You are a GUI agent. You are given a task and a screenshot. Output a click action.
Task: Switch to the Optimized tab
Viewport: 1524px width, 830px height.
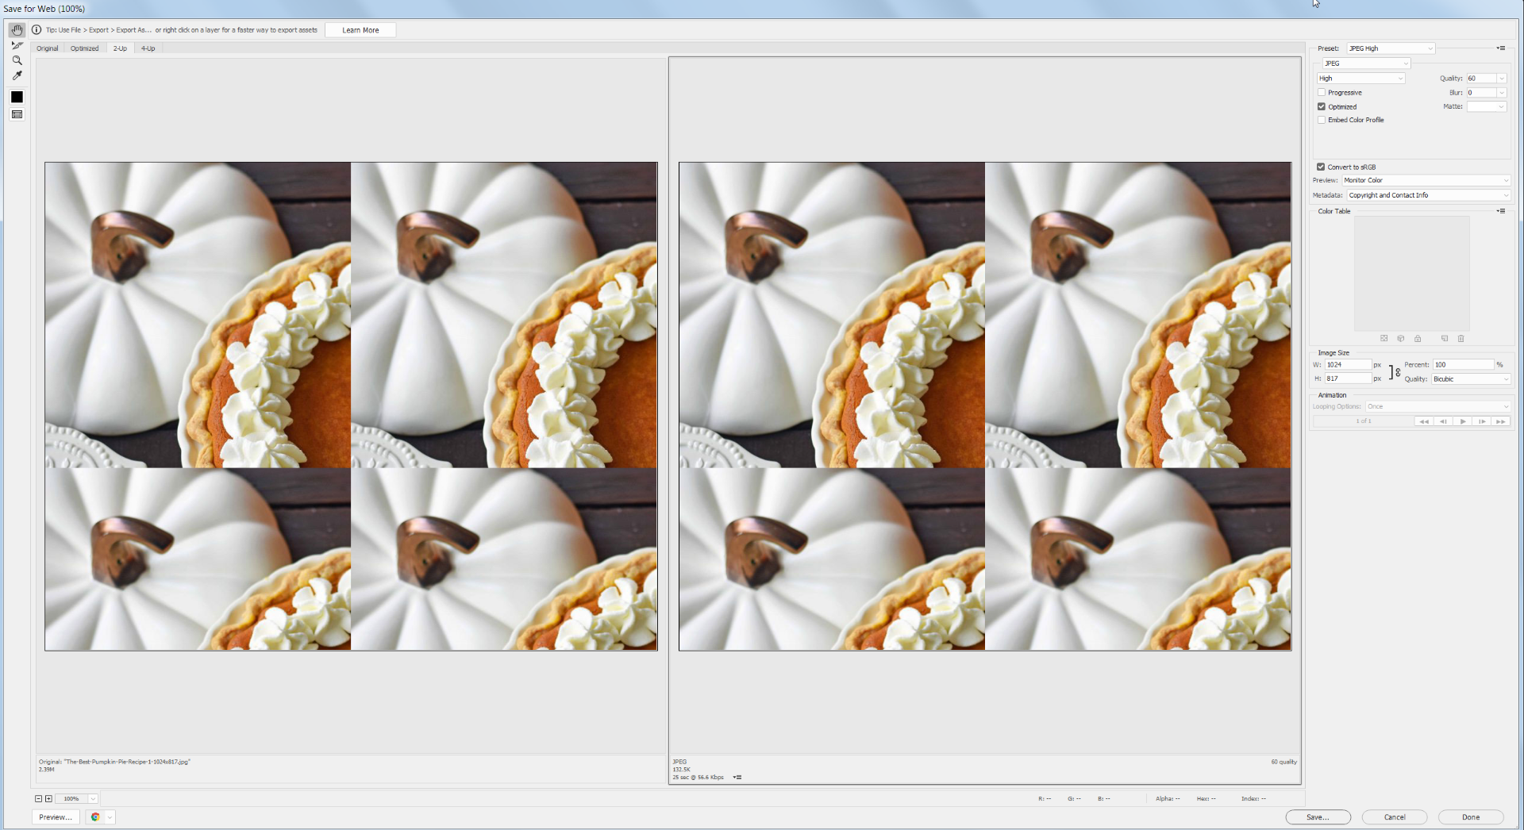85,48
